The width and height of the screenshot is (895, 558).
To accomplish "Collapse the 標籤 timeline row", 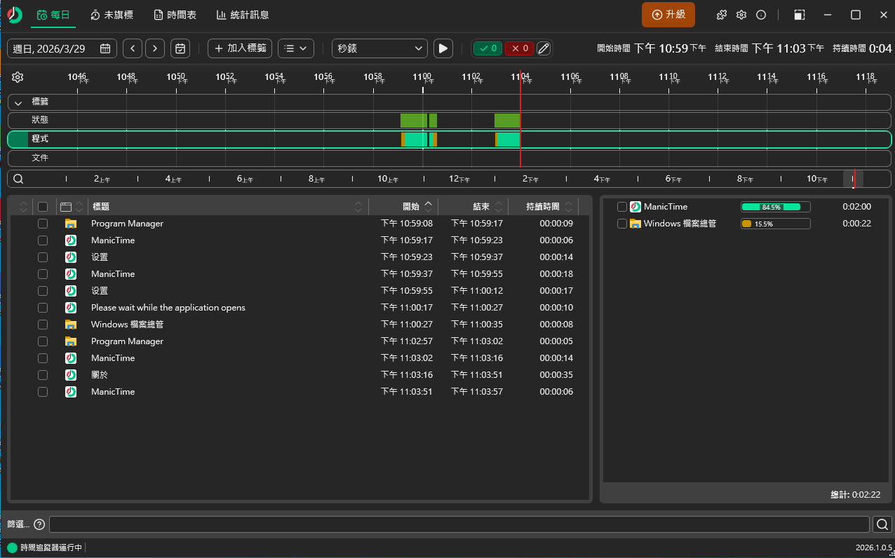I will [19, 102].
